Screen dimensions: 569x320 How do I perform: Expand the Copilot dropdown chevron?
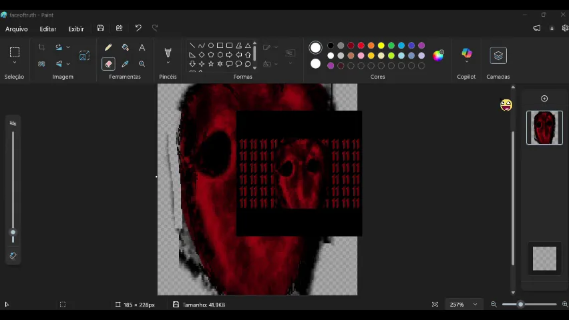point(467,61)
